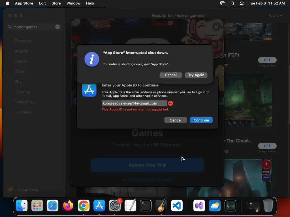The image size is (290, 217).
Task: Open Visual Studio from the Dock
Action: coord(199,206)
